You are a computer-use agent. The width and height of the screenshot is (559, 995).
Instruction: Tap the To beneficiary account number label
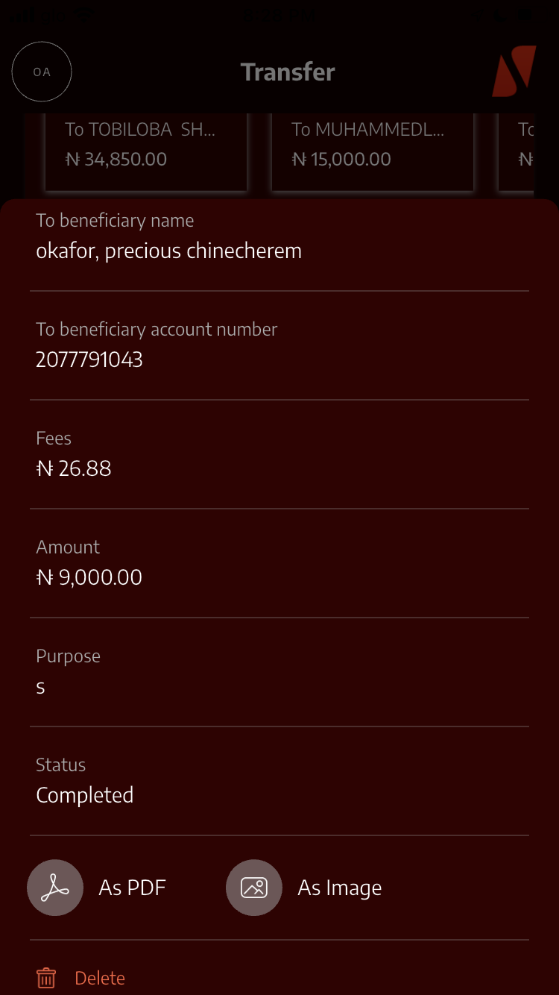click(x=157, y=330)
